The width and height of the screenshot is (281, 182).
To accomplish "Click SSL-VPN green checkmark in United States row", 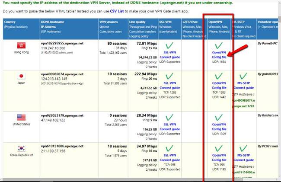I will (x=169, y=118).
